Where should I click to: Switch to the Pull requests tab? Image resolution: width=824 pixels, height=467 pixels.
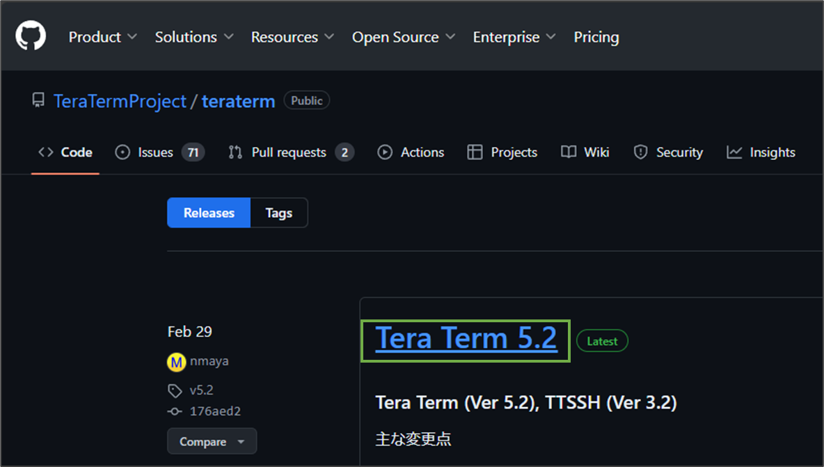pyautogui.click(x=291, y=152)
